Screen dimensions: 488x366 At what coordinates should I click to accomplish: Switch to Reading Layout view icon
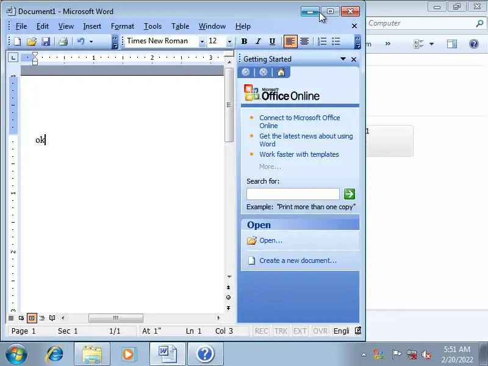52,318
